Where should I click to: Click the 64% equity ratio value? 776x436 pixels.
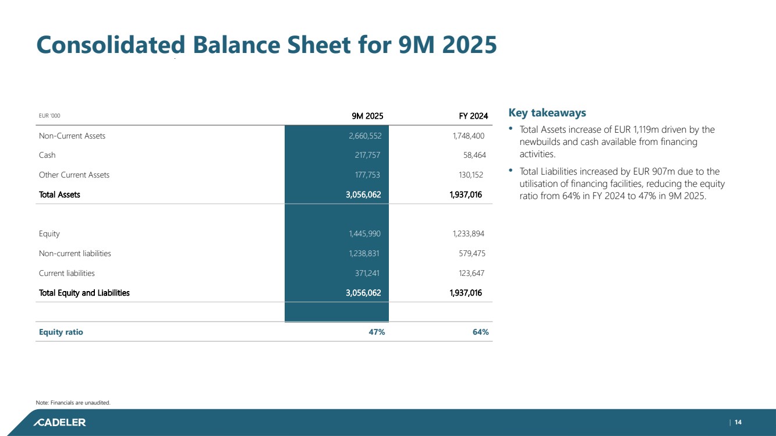(x=480, y=332)
